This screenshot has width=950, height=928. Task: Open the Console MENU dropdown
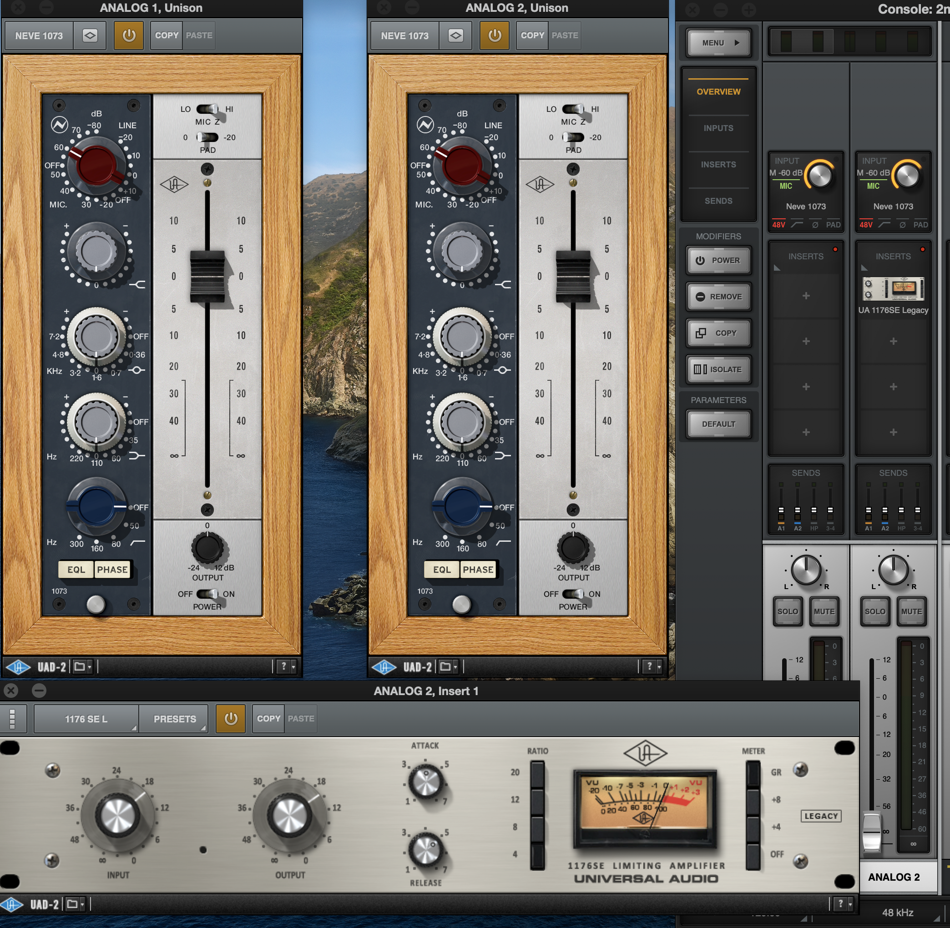point(718,43)
